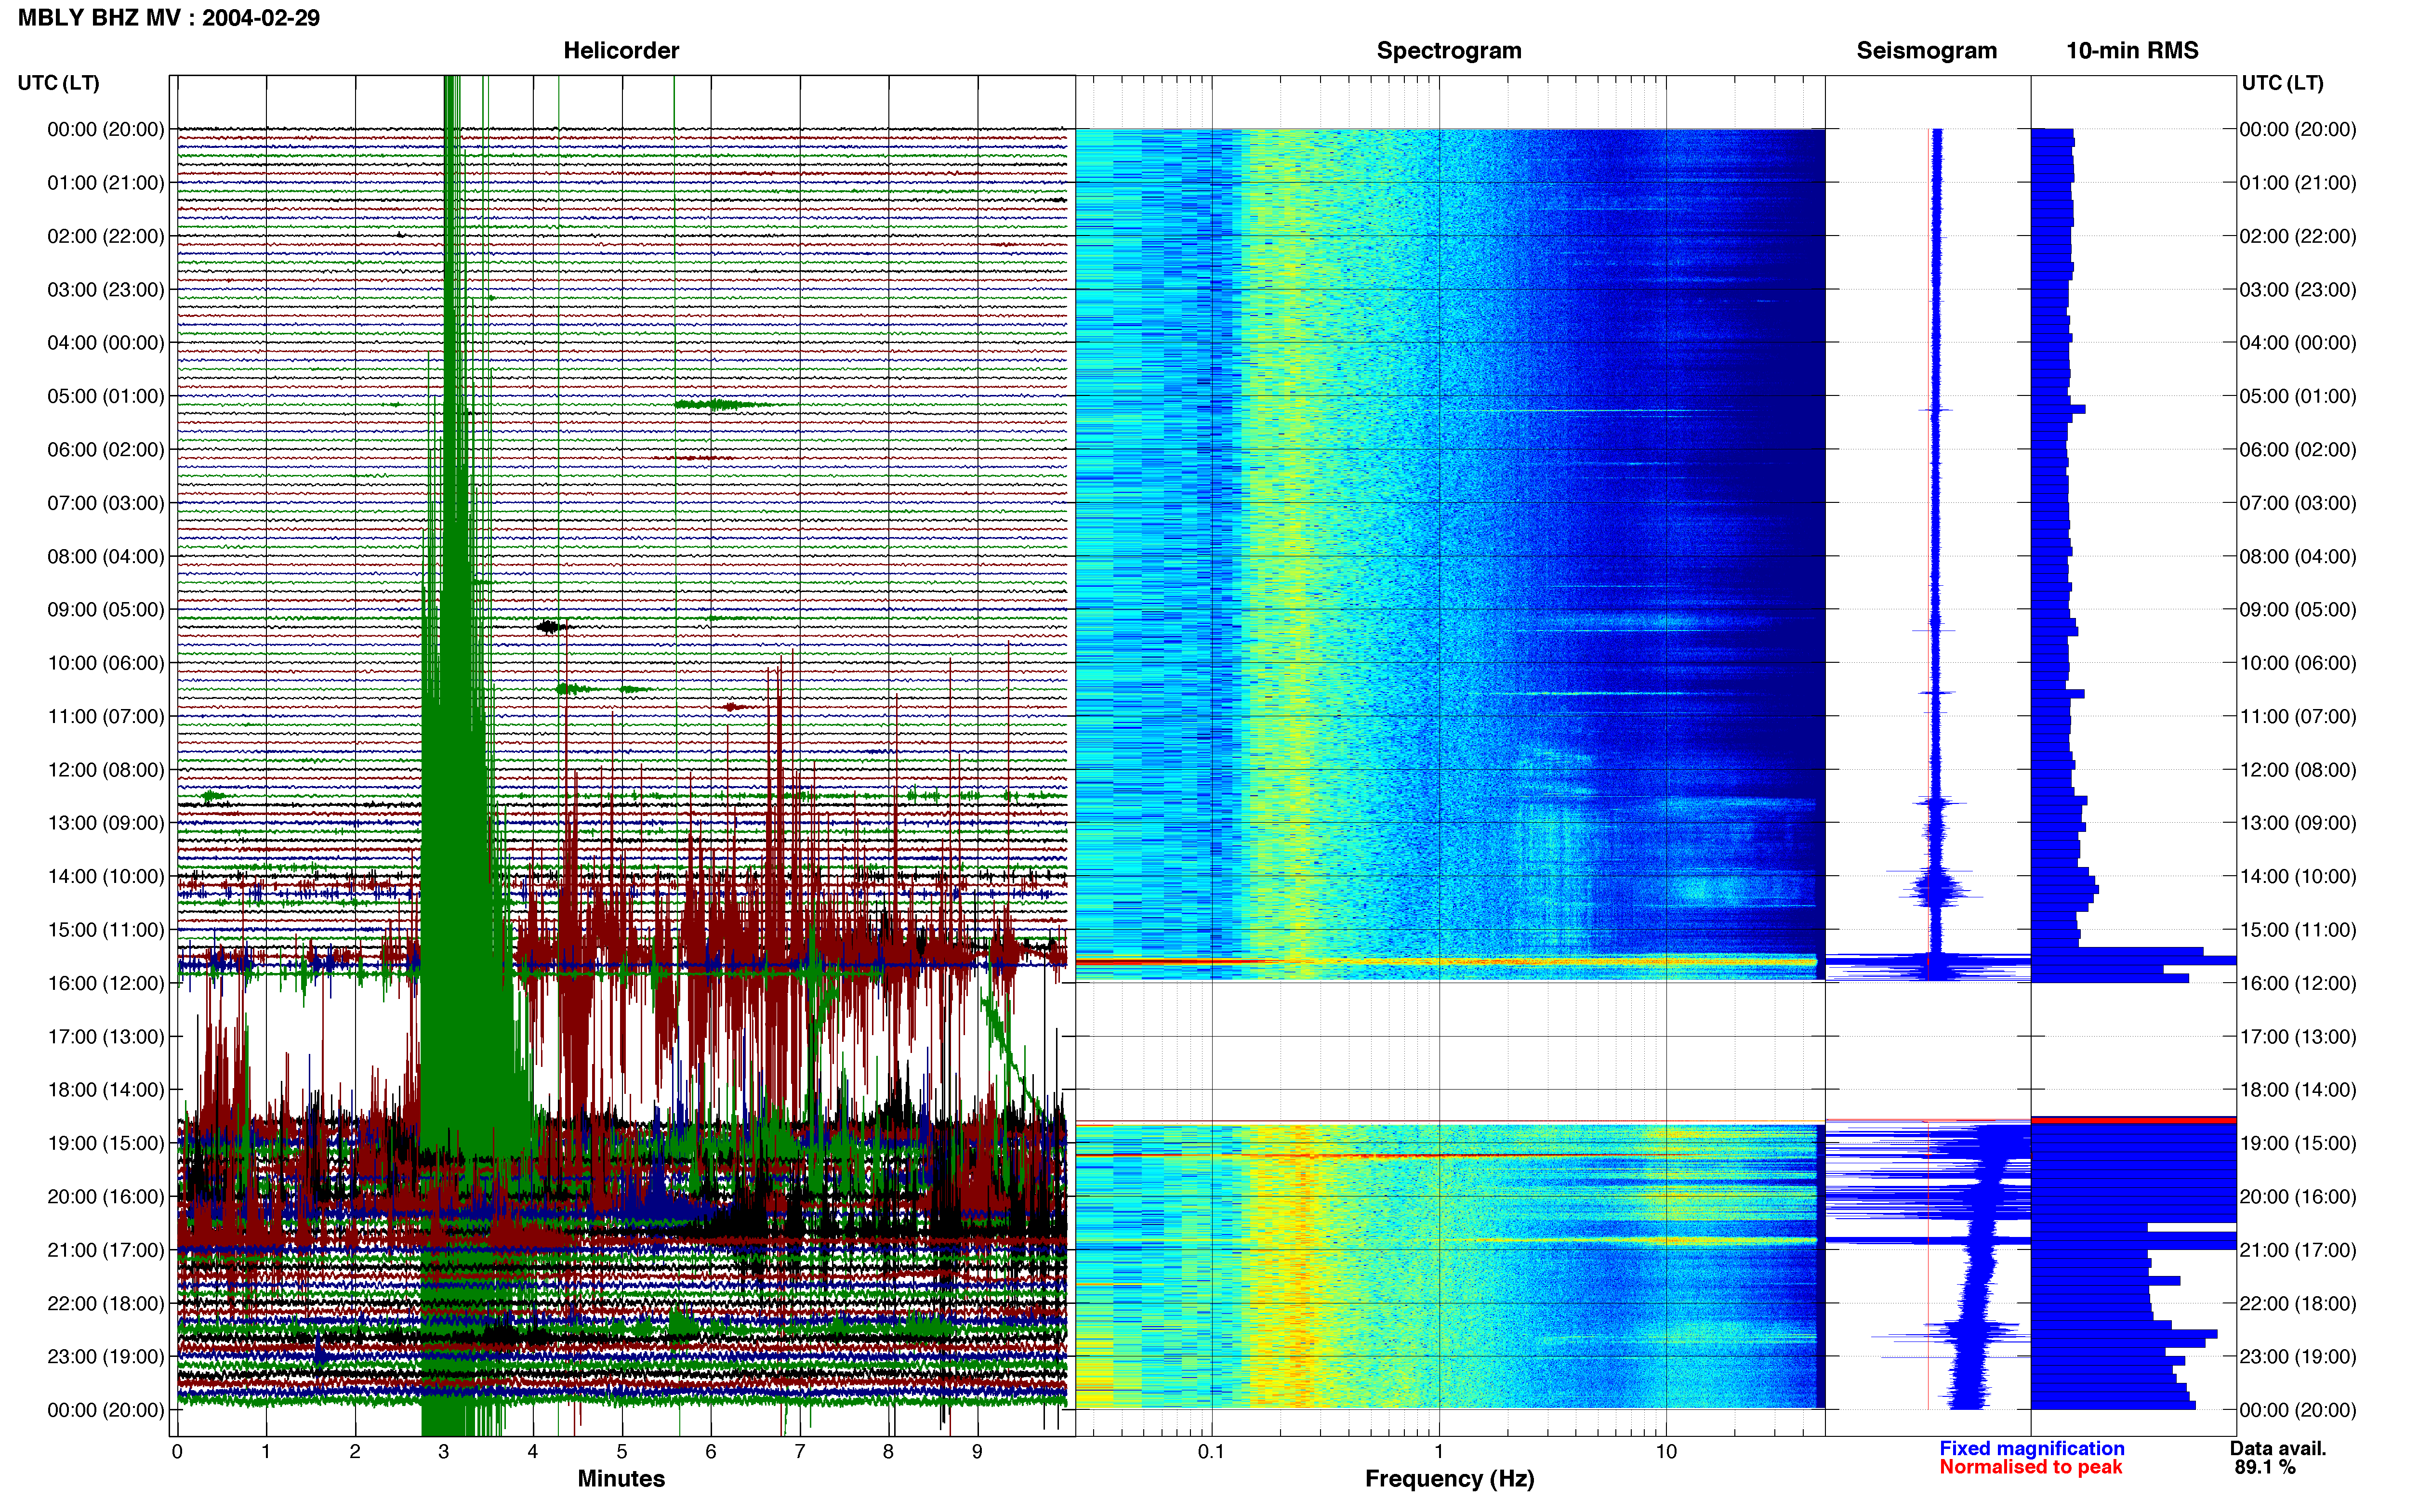Select the "Seismogram" panel heading
Screen dimensions: 2418x1512
point(1926,51)
